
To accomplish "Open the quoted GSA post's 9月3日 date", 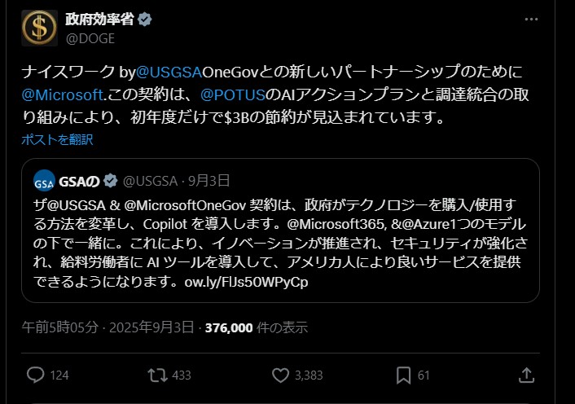I will tap(209, 181).
